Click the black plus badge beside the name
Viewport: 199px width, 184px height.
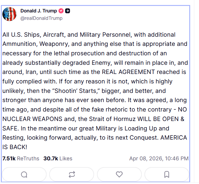(x=68, y=11)
